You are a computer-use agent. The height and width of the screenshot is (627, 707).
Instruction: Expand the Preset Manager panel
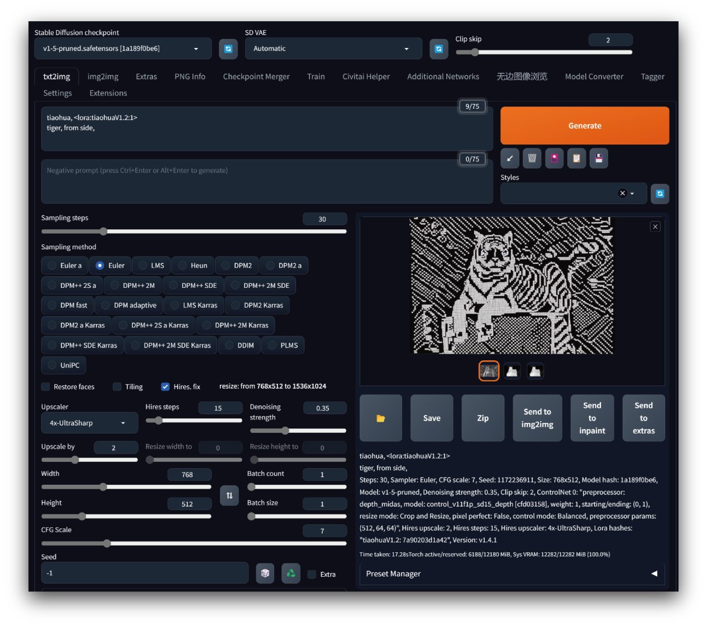coord(654,573)
